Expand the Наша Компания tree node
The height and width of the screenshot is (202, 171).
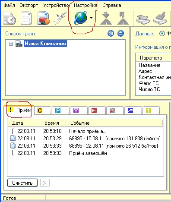point(11,44)
